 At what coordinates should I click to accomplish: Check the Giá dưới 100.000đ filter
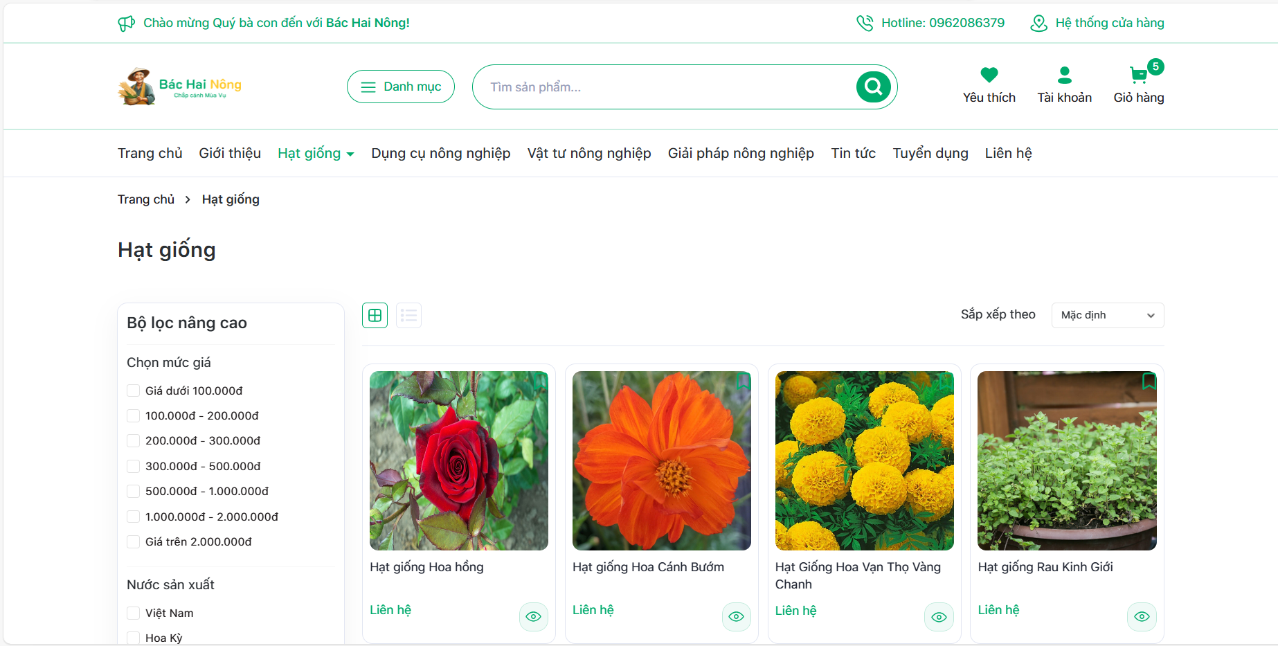click(x=134, y=391)
